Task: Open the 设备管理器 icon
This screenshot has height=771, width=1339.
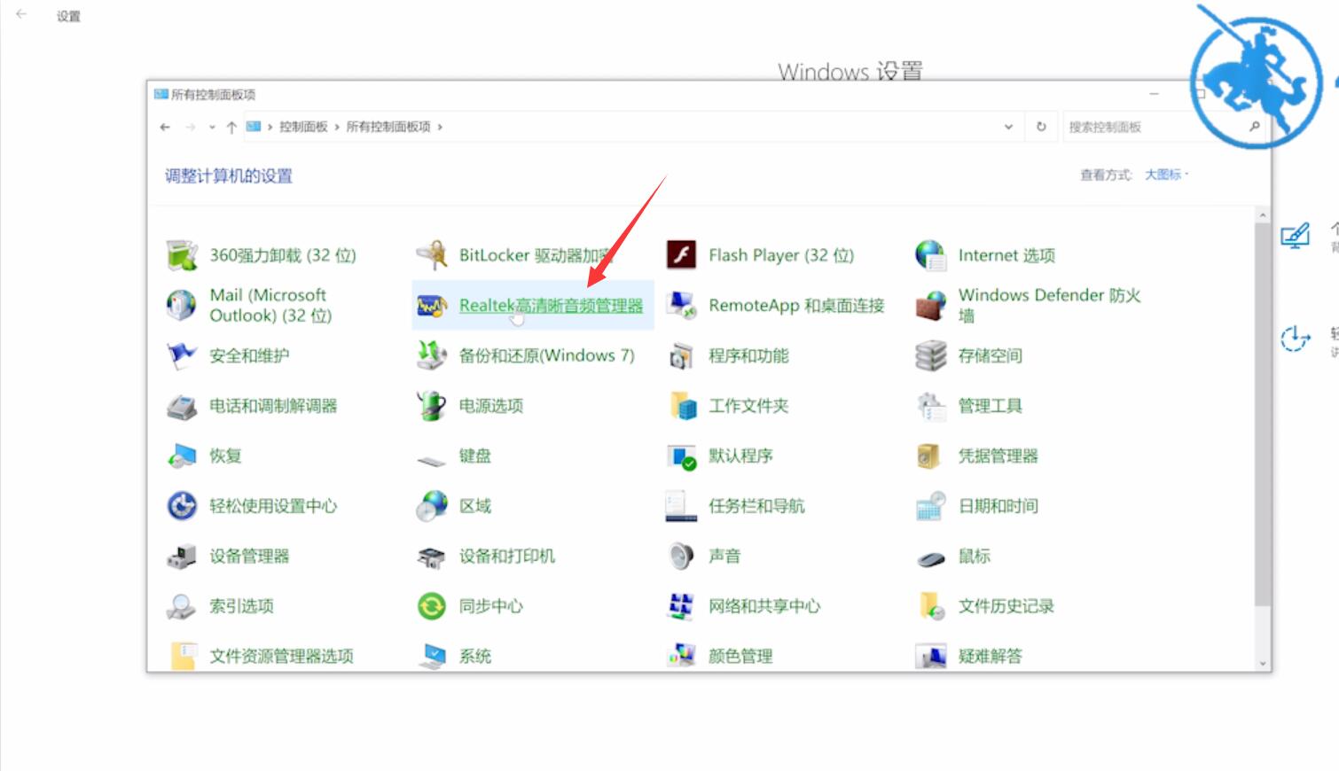Action: click(x=182, y=557)
